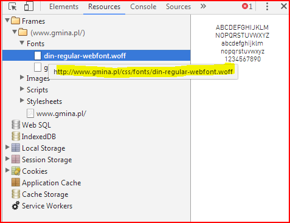Click the 1234567890 digits preview line

tap(243, 59)
